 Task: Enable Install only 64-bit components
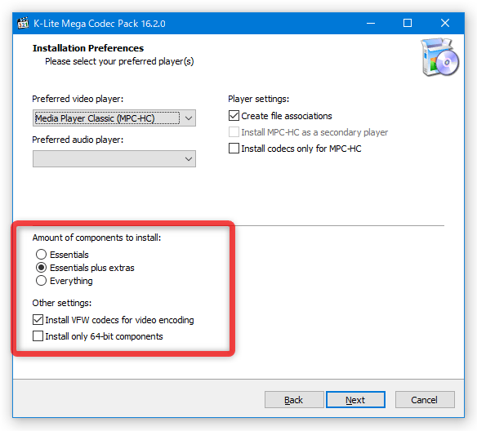coord(38,336)
